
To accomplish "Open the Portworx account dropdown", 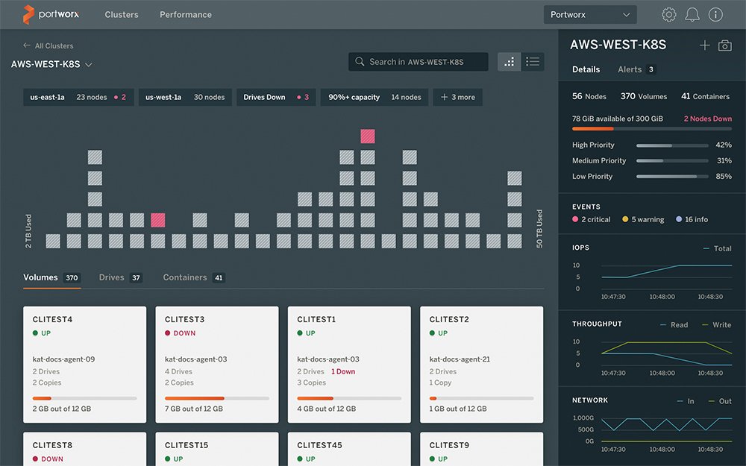I will (x=589, y=14).
